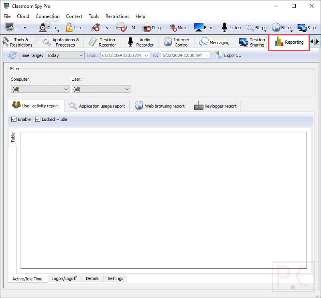Image resolution: width=321 pixels, height=298 pixels.
Task: Switch to the Logon/Logoff bottom tab
Action: click(64, 279)
